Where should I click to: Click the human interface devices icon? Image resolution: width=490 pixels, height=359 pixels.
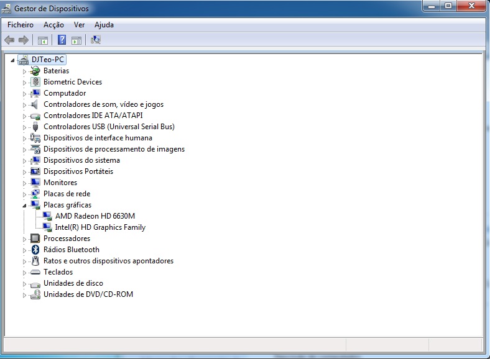pyautogui.click(x=35, y=138)
